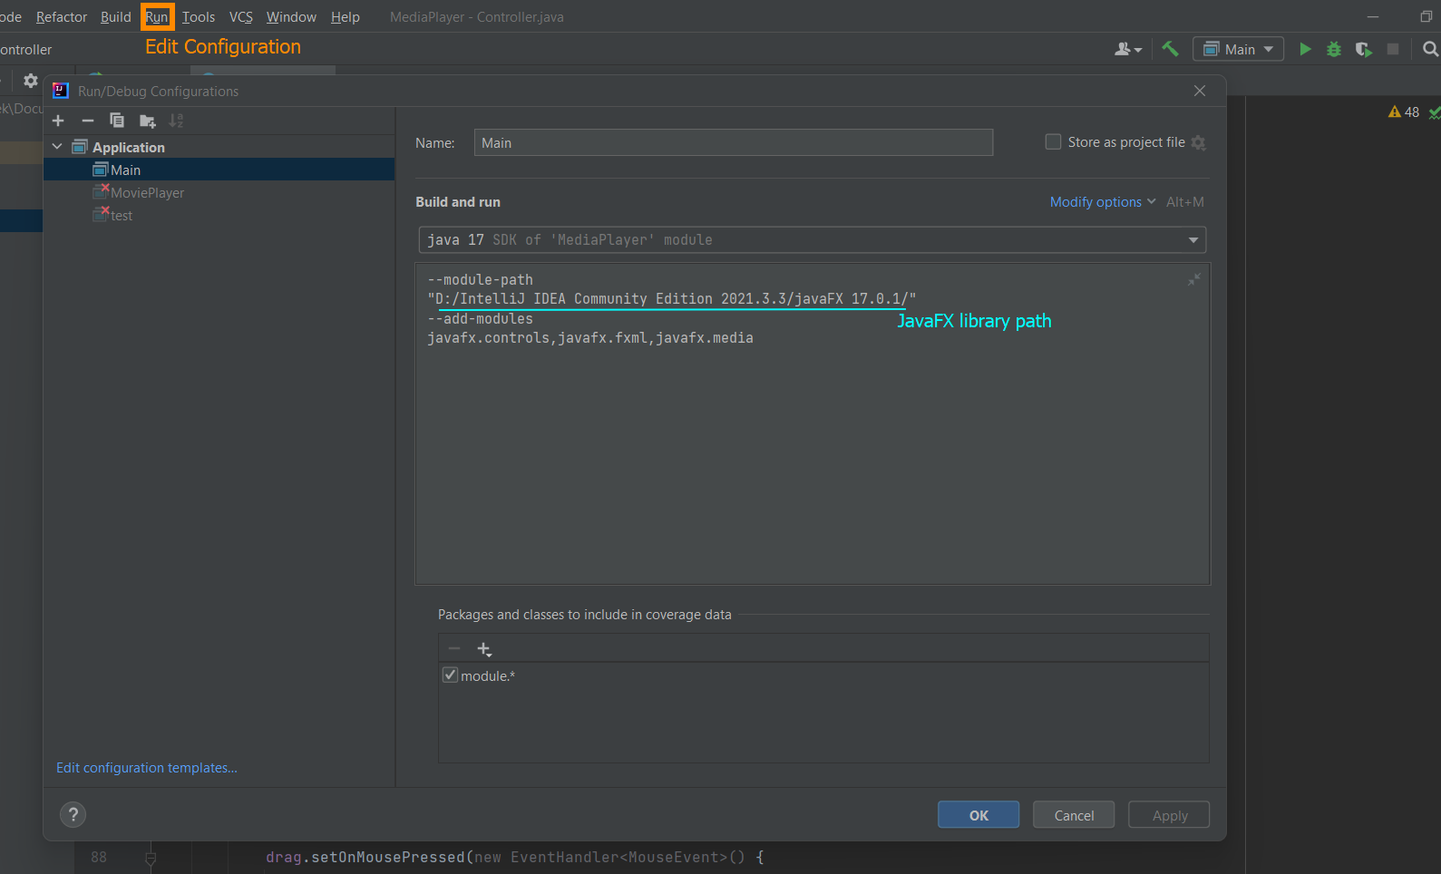Remove coverage pattern with minus icon
The width and height of the screenshot is (1441, 874).
(x=454, y=649)
